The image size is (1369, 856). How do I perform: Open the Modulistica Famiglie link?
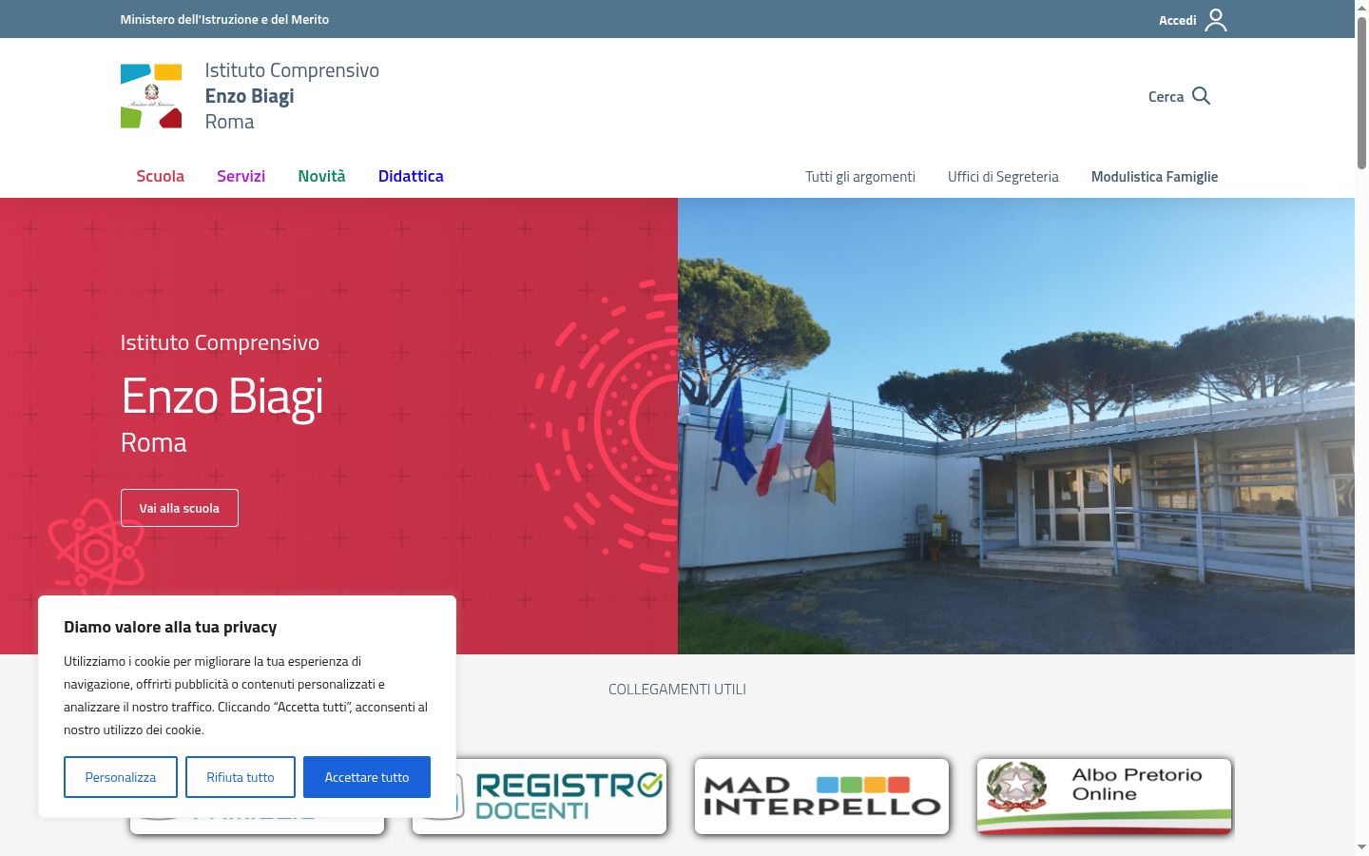(1154, 177)
